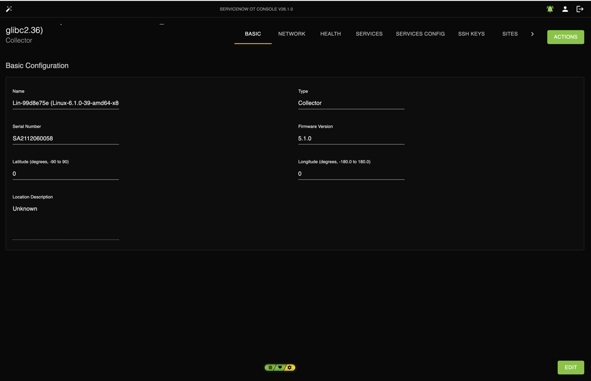591x381 pixels.
Task: Click the glibc2.36) device title text
Action: (x=24, y=30)
